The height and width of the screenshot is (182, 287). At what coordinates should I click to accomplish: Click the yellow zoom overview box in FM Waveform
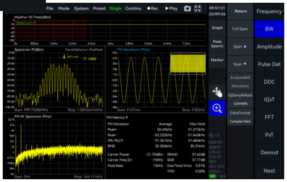(x=188, y=63)
